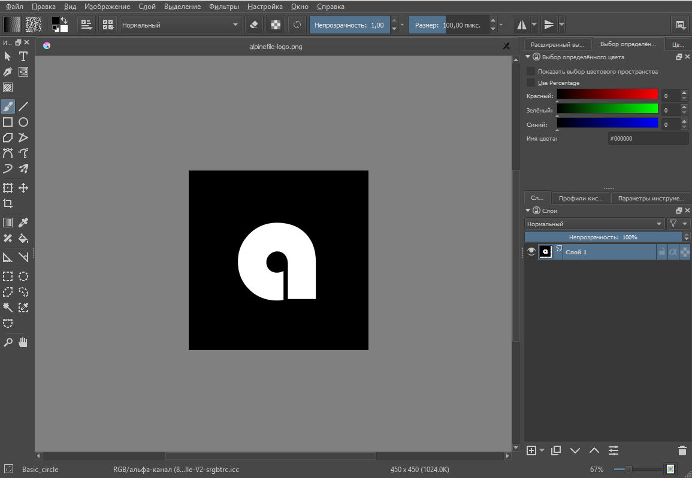The height and width of the screenshot is (478, 692).
Task: Select the Similar Color Selection tool
Action: pyautogui.click(x=23, y=307)
